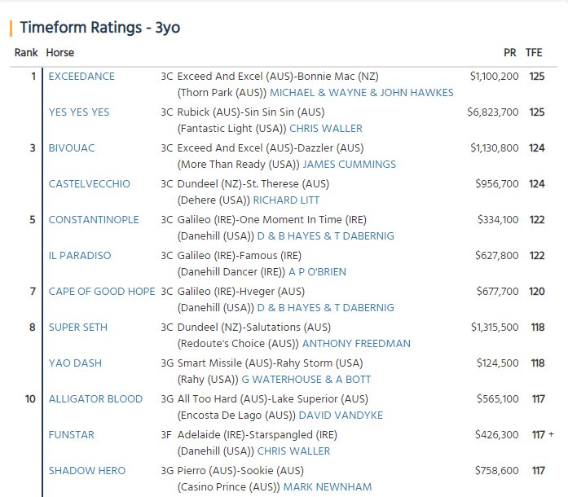Select pedigree Adelaide (IRE)-Starspangled (IRE)

click(x=258, y=435)
